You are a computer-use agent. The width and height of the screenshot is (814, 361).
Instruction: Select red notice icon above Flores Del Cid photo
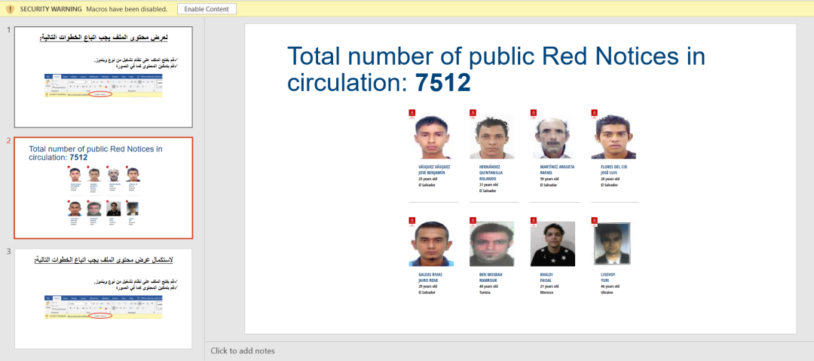click(594, 113)
